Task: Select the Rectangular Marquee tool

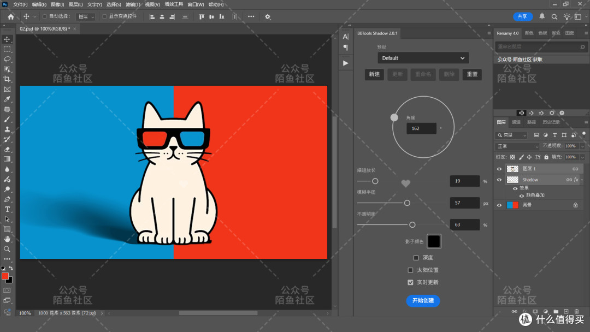Action: pyautogui.click(x=7, y=49)
